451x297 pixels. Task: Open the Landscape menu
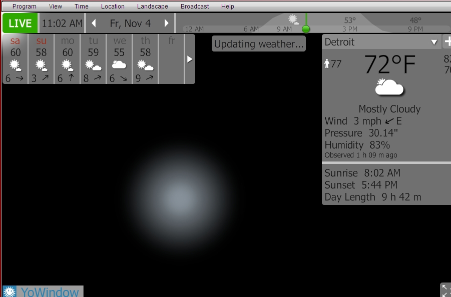(152, 6)
